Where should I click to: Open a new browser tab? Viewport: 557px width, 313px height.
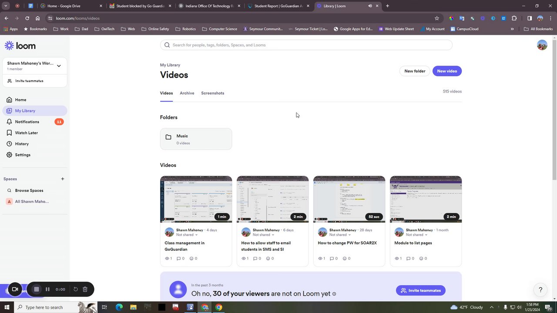[387, 6]
